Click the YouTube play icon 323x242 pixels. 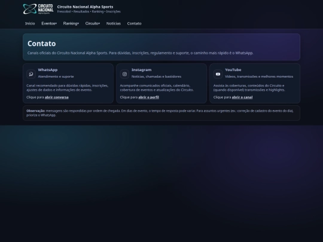coord(218,74)
